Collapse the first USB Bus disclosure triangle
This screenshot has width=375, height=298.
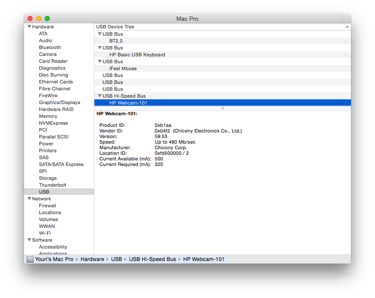click(100, 34)
